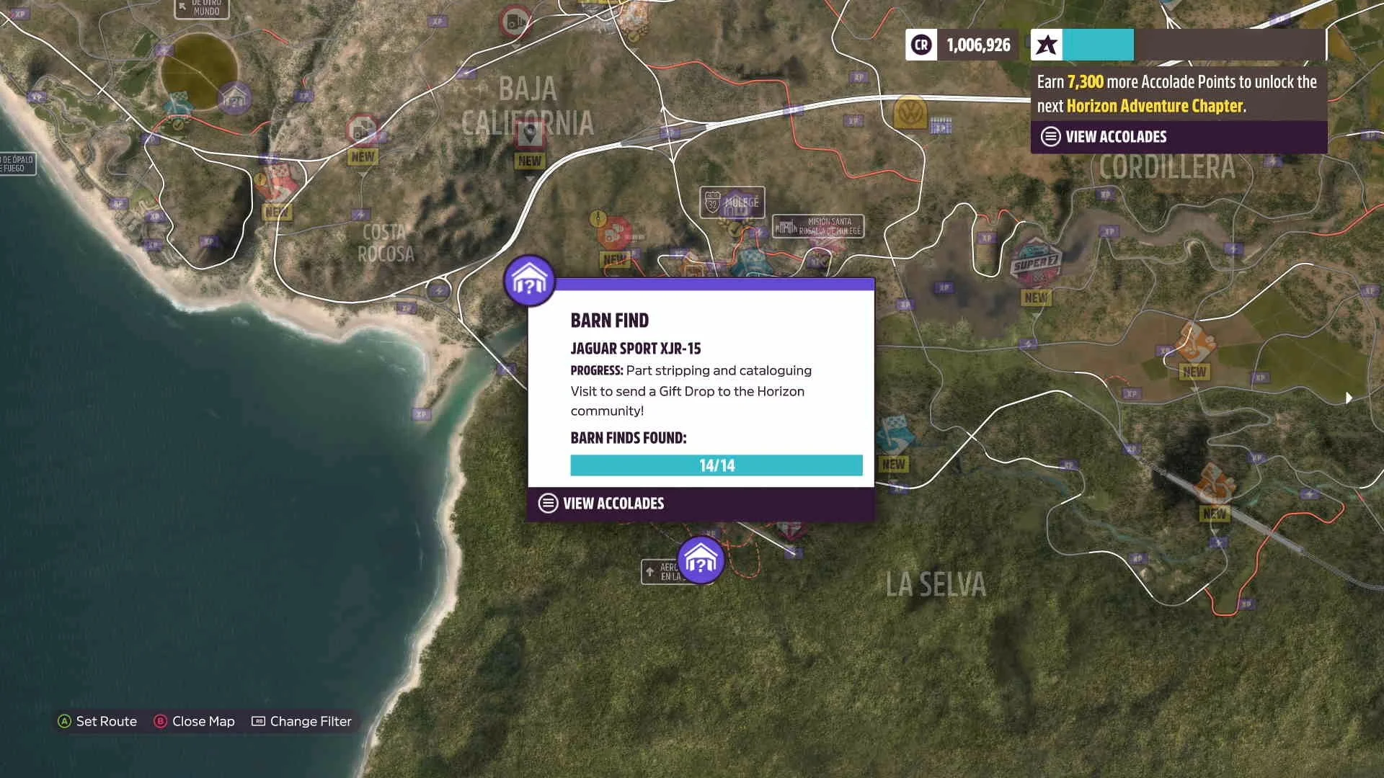Click the Horizon Adventure Chapter link text
This screenshot has width=1384, height=778.
click(1155, 106)
